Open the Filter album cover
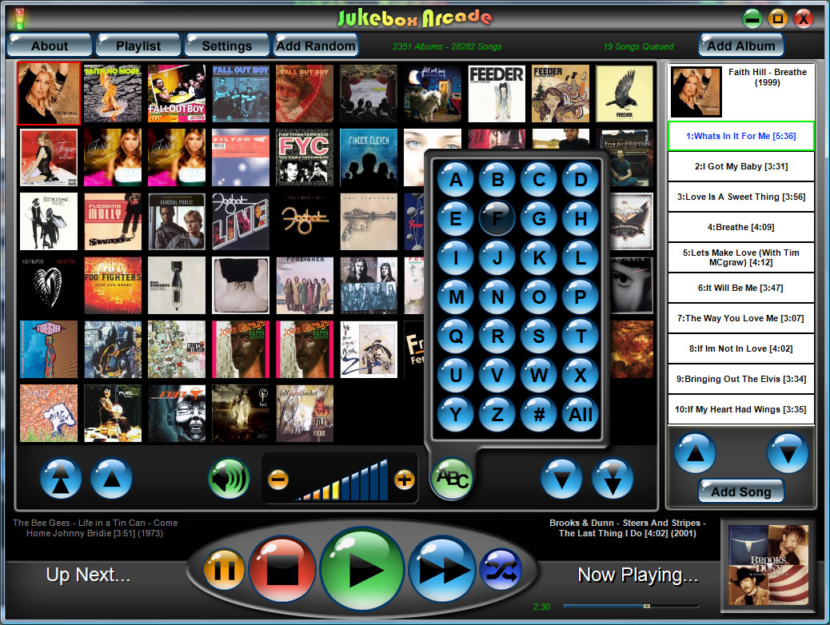The height and width of the screenshot is (625, 830). point(241,157)
